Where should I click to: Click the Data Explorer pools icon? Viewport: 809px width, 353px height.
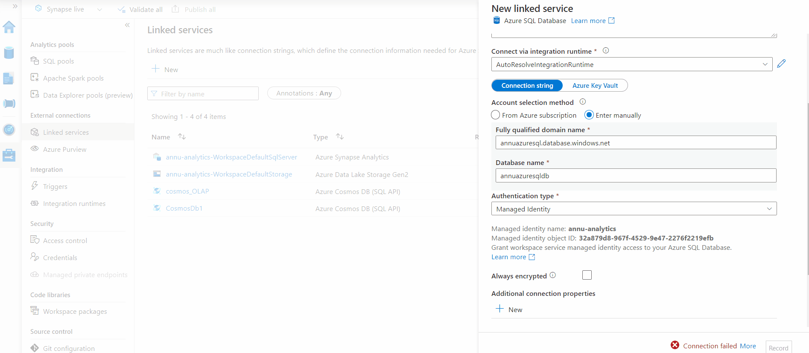[35, 95]
